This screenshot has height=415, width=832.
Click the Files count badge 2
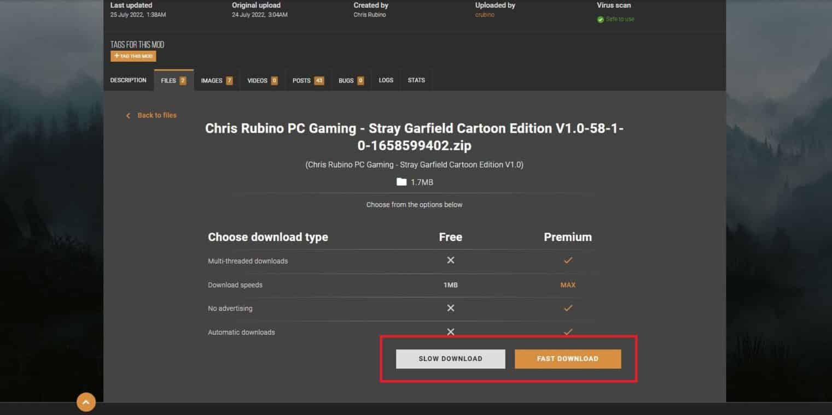pos(183,81)
